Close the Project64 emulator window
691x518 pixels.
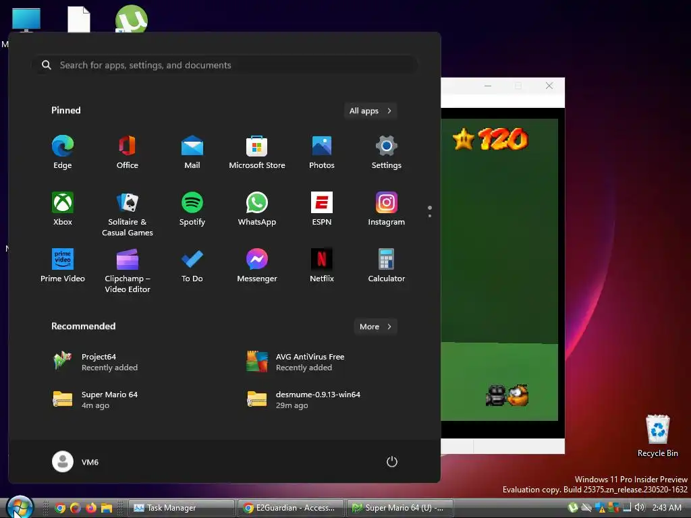coord(549,86)
